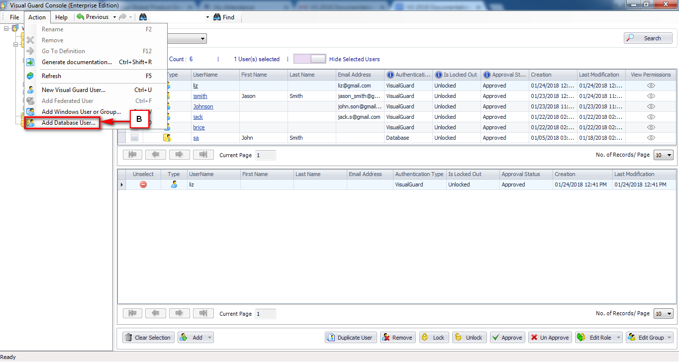Go to last page in lower selected-users pager
679x362 pixels.
pos(203,313)
